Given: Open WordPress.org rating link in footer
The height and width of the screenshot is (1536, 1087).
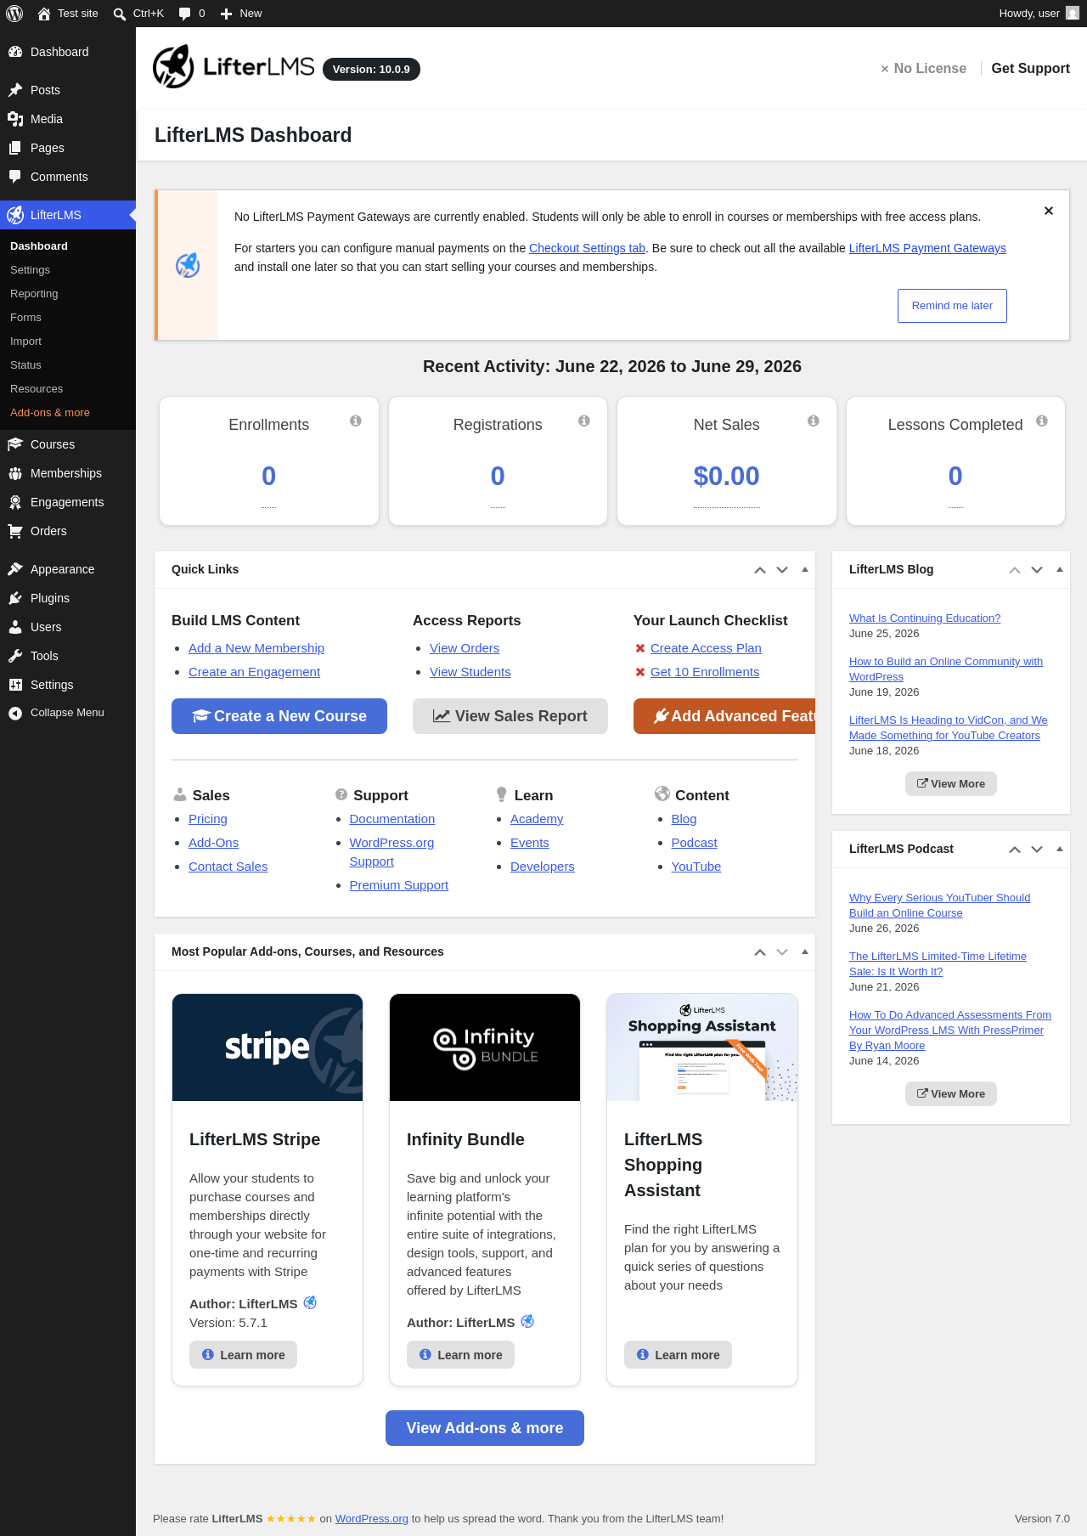Looking at the screenshot, I should tap(372, 1519).
